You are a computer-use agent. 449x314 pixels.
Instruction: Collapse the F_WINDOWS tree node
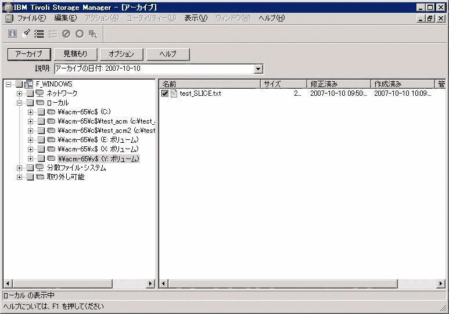(x=8, y=84)
